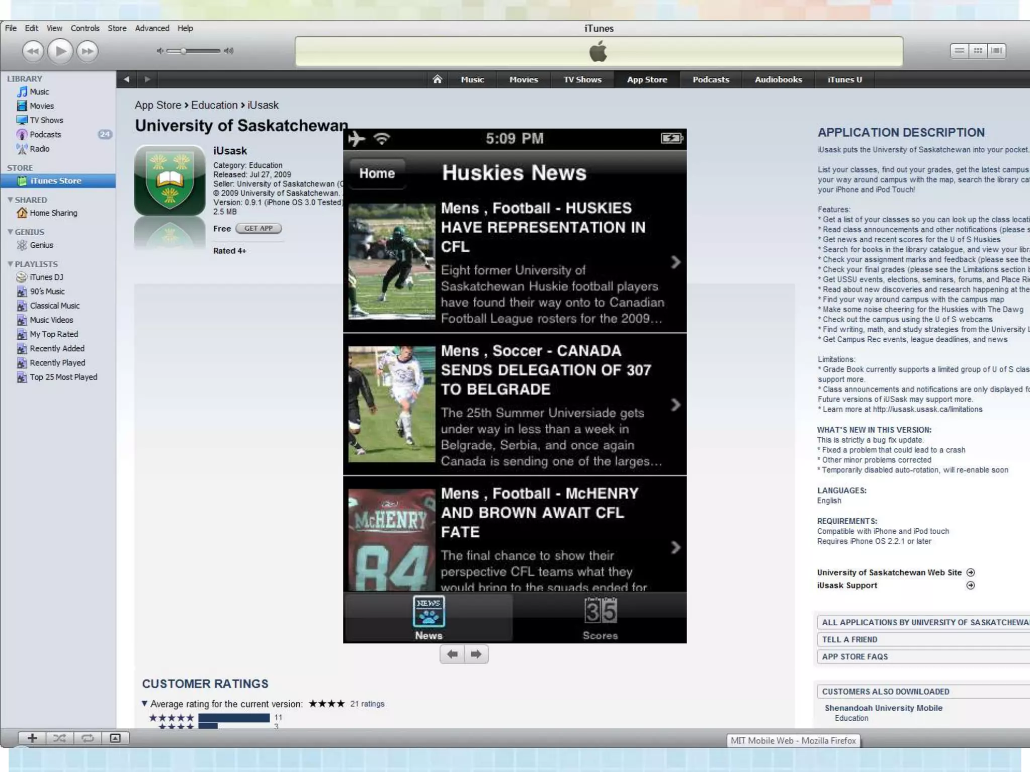Toggle repeat mode at bottom bar
The image size is (1030, 772).
click(x=88, y=738)
